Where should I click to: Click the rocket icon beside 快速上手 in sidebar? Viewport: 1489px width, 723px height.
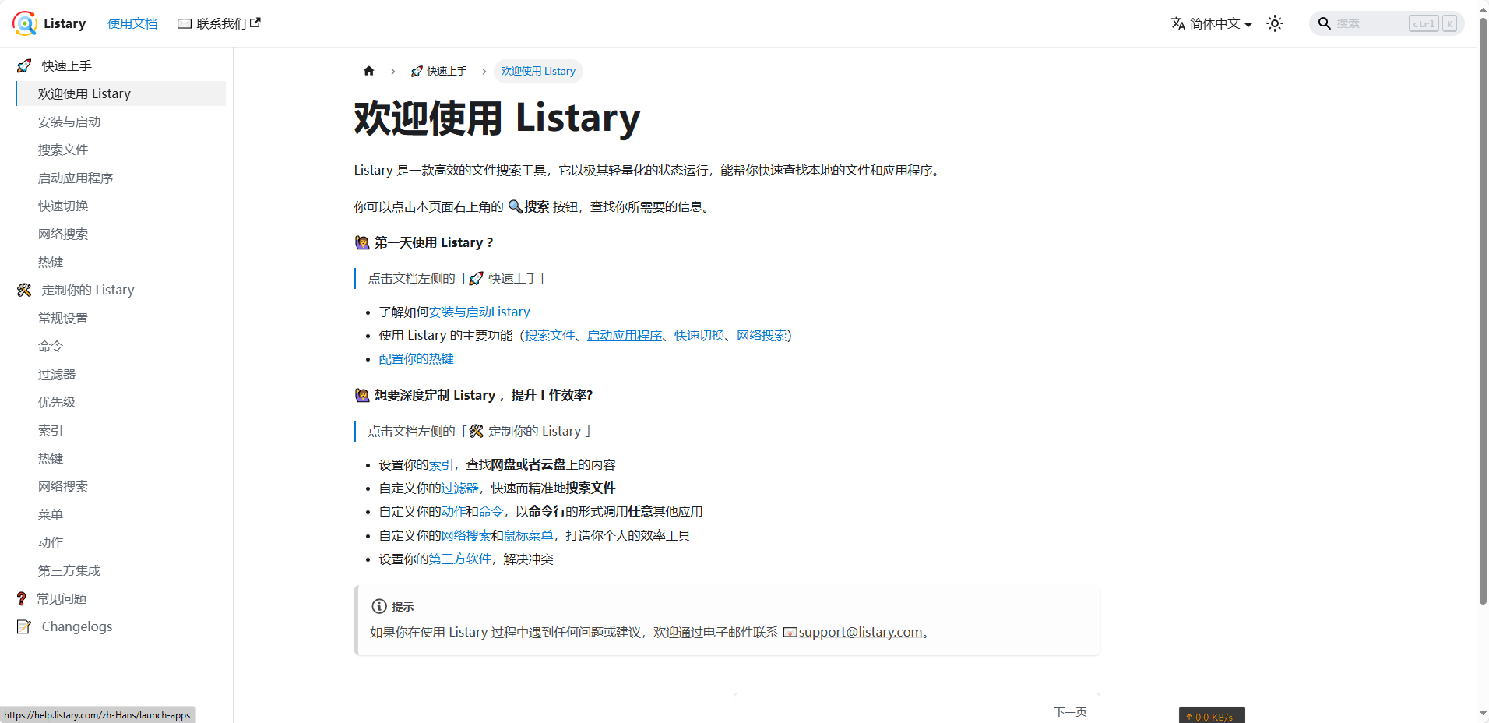24,66
